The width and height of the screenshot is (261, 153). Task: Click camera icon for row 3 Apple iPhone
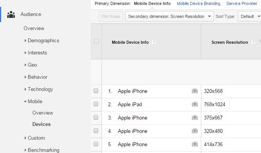tap(194, 118)
